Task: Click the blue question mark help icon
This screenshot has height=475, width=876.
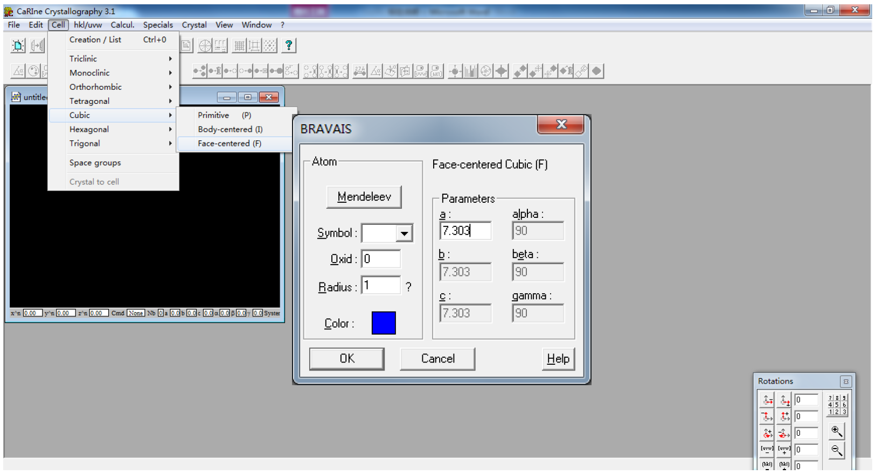Action: pyautogui.click(x=289, y=46)
